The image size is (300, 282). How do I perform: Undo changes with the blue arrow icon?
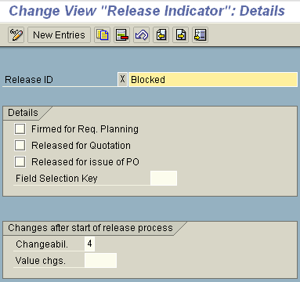[142, 35]
